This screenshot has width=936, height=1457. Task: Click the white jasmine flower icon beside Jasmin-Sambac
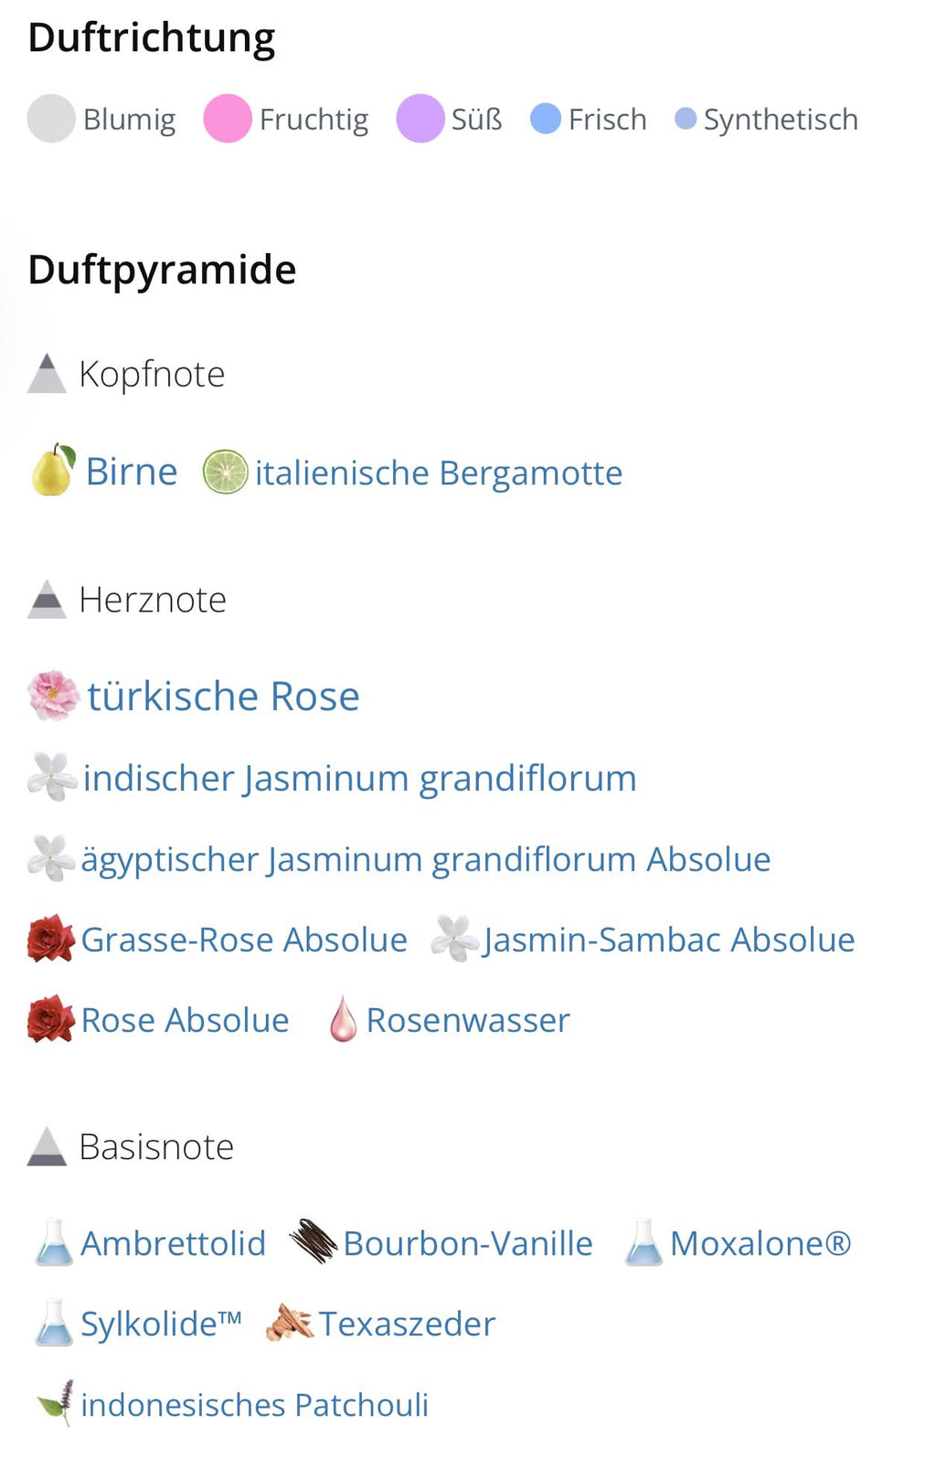click(454, 940)
